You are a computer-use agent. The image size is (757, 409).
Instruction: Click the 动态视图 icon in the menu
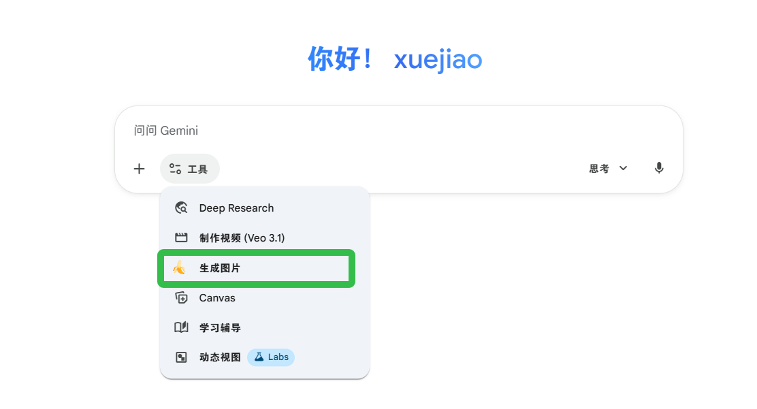181,357
